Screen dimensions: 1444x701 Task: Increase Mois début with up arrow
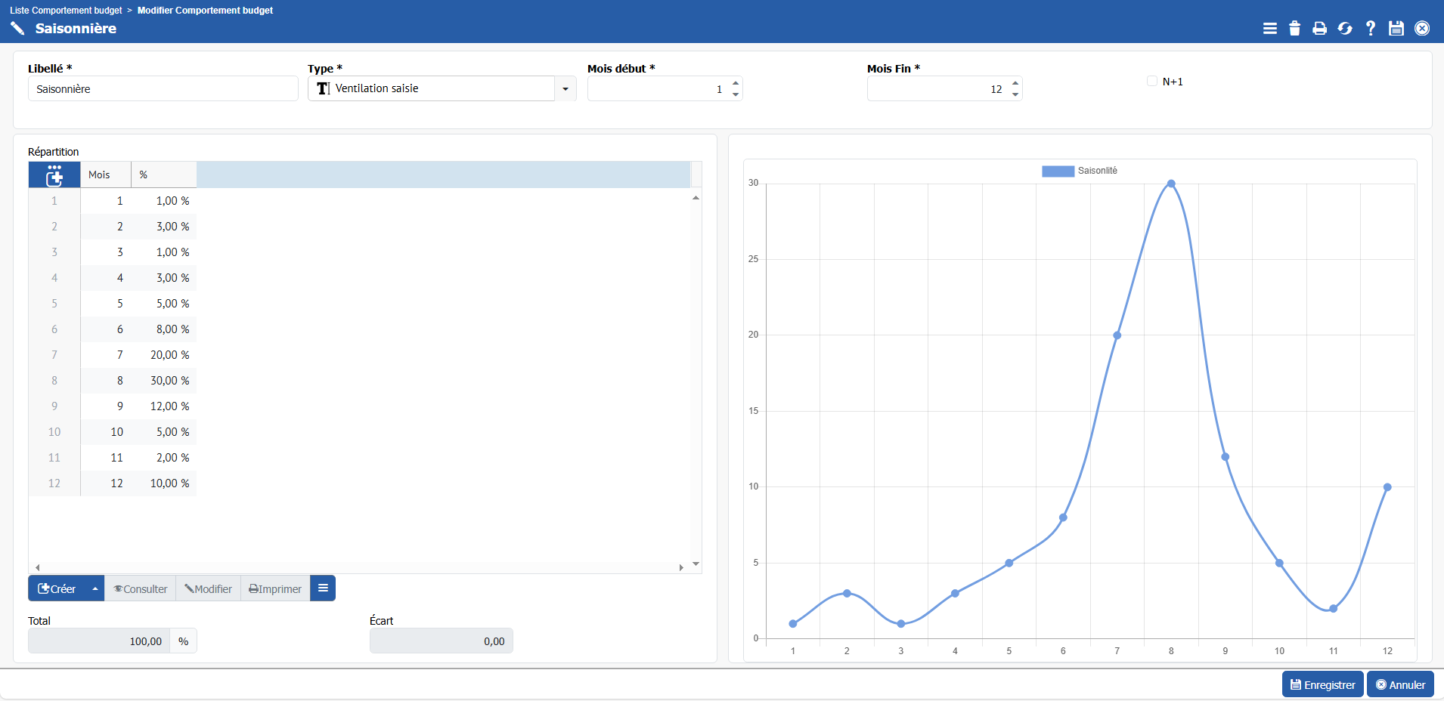tap(736, 83)
